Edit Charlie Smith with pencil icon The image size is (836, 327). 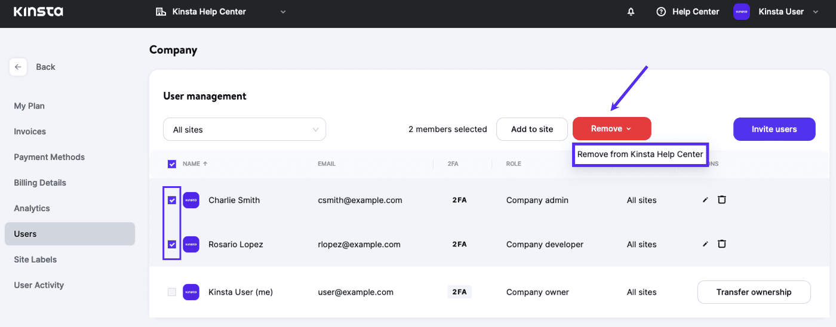click(x=705, y=200)
